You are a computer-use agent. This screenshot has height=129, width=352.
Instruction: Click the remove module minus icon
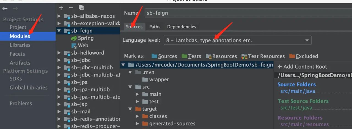pos(71,8)
